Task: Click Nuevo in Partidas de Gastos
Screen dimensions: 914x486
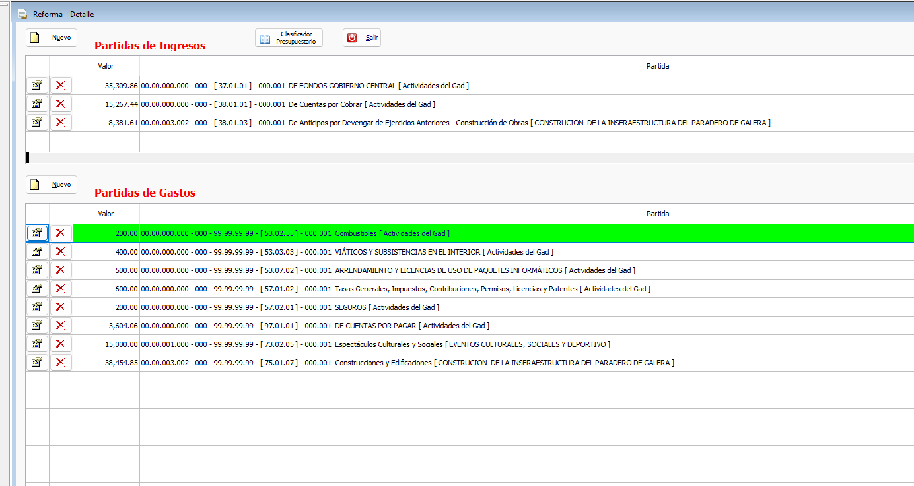Action: point(52,185)
